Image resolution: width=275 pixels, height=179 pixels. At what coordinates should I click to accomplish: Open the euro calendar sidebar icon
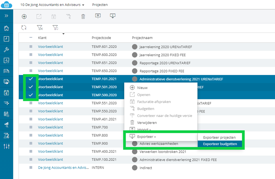pyautogui.click(x=7, y=92)
